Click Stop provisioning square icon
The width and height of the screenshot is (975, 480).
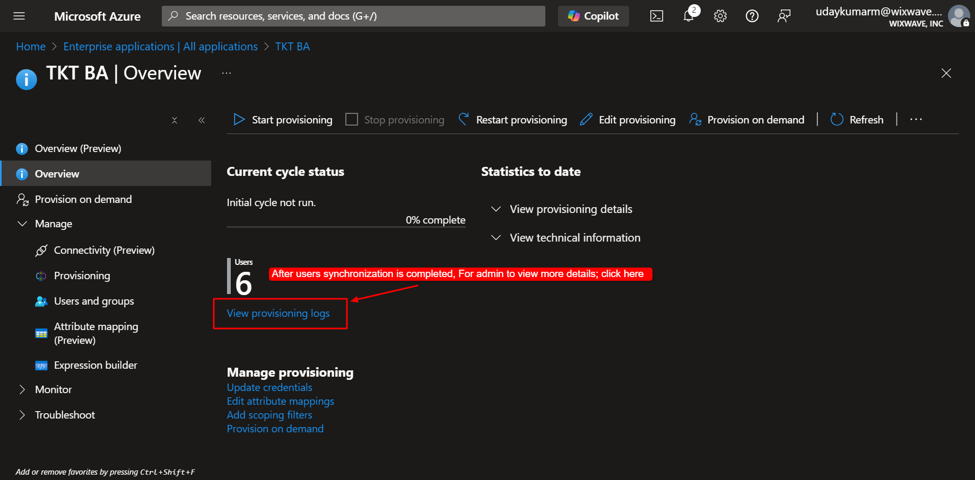[x=352, y=119]
